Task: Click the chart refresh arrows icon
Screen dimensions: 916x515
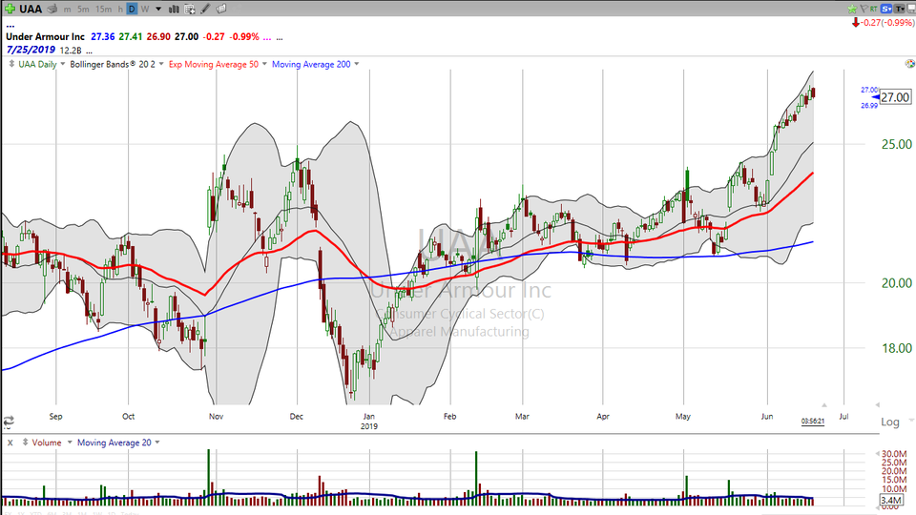Action: tap(9, 421)
